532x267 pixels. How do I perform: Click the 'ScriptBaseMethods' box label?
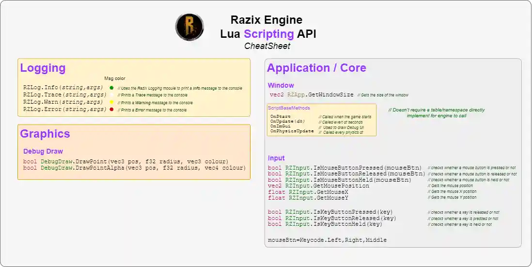pos(289,108)
